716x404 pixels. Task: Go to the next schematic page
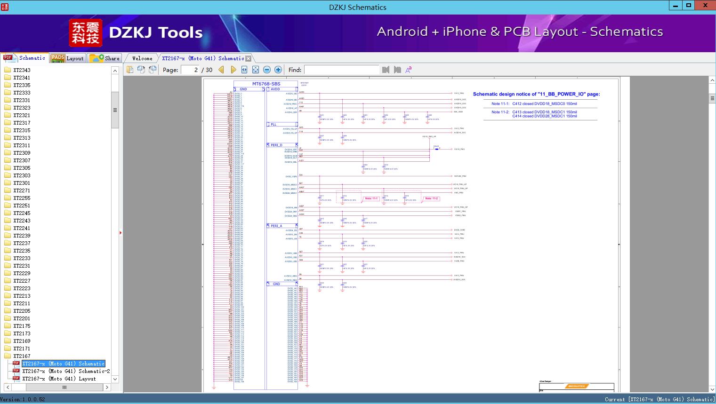click(233, 70)
